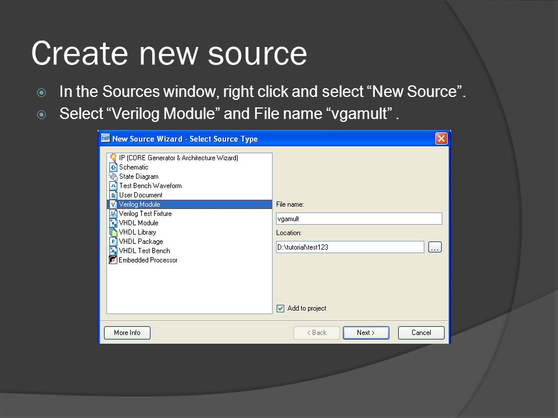
Task: Click the Cancel button
Action: [x=421, y=333]
